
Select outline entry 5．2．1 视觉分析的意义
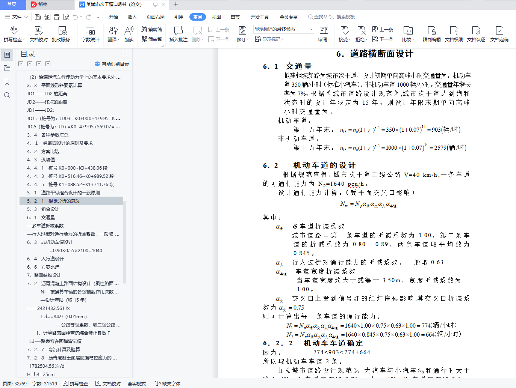pos(71,201)
